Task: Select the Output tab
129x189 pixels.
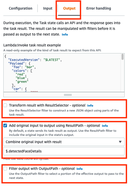Action: (69, 8)
